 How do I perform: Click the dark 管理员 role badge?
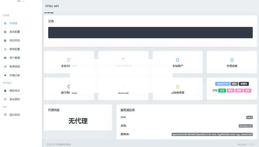[x=244, y=84]
